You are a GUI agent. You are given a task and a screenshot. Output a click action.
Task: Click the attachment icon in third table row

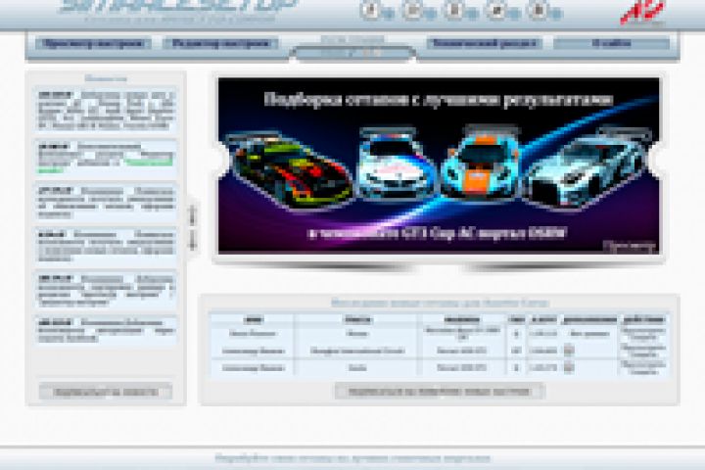click(x=568, y=367)
